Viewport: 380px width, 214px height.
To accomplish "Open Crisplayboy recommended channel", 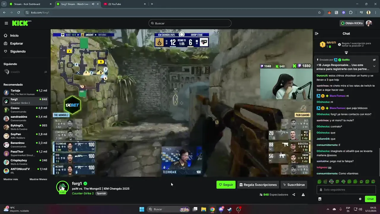I will (25, 162).
